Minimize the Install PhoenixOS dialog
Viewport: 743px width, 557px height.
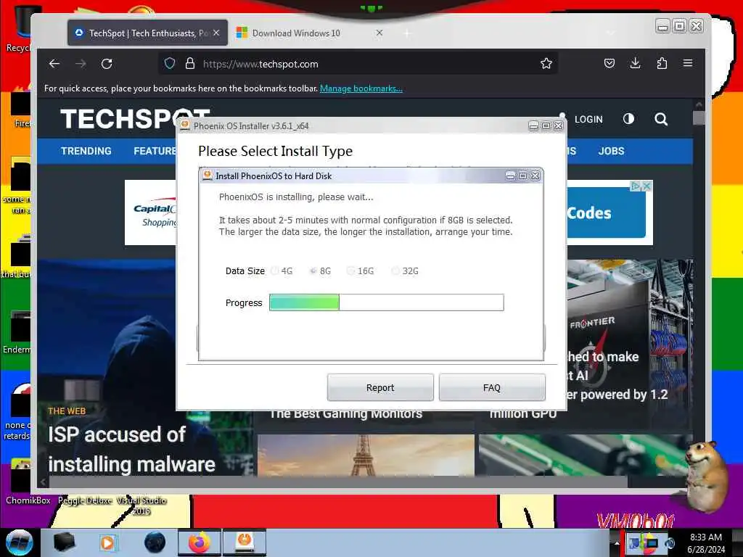[510, 176]
